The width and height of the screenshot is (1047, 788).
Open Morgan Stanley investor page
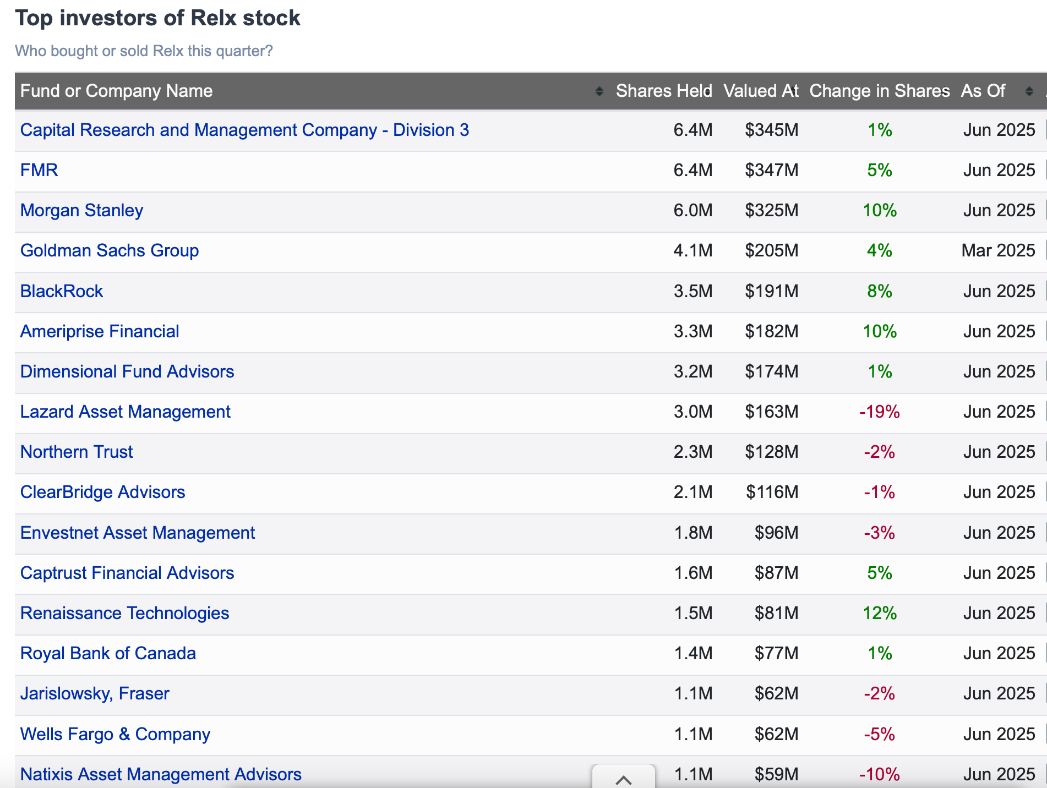coord(81,210)
